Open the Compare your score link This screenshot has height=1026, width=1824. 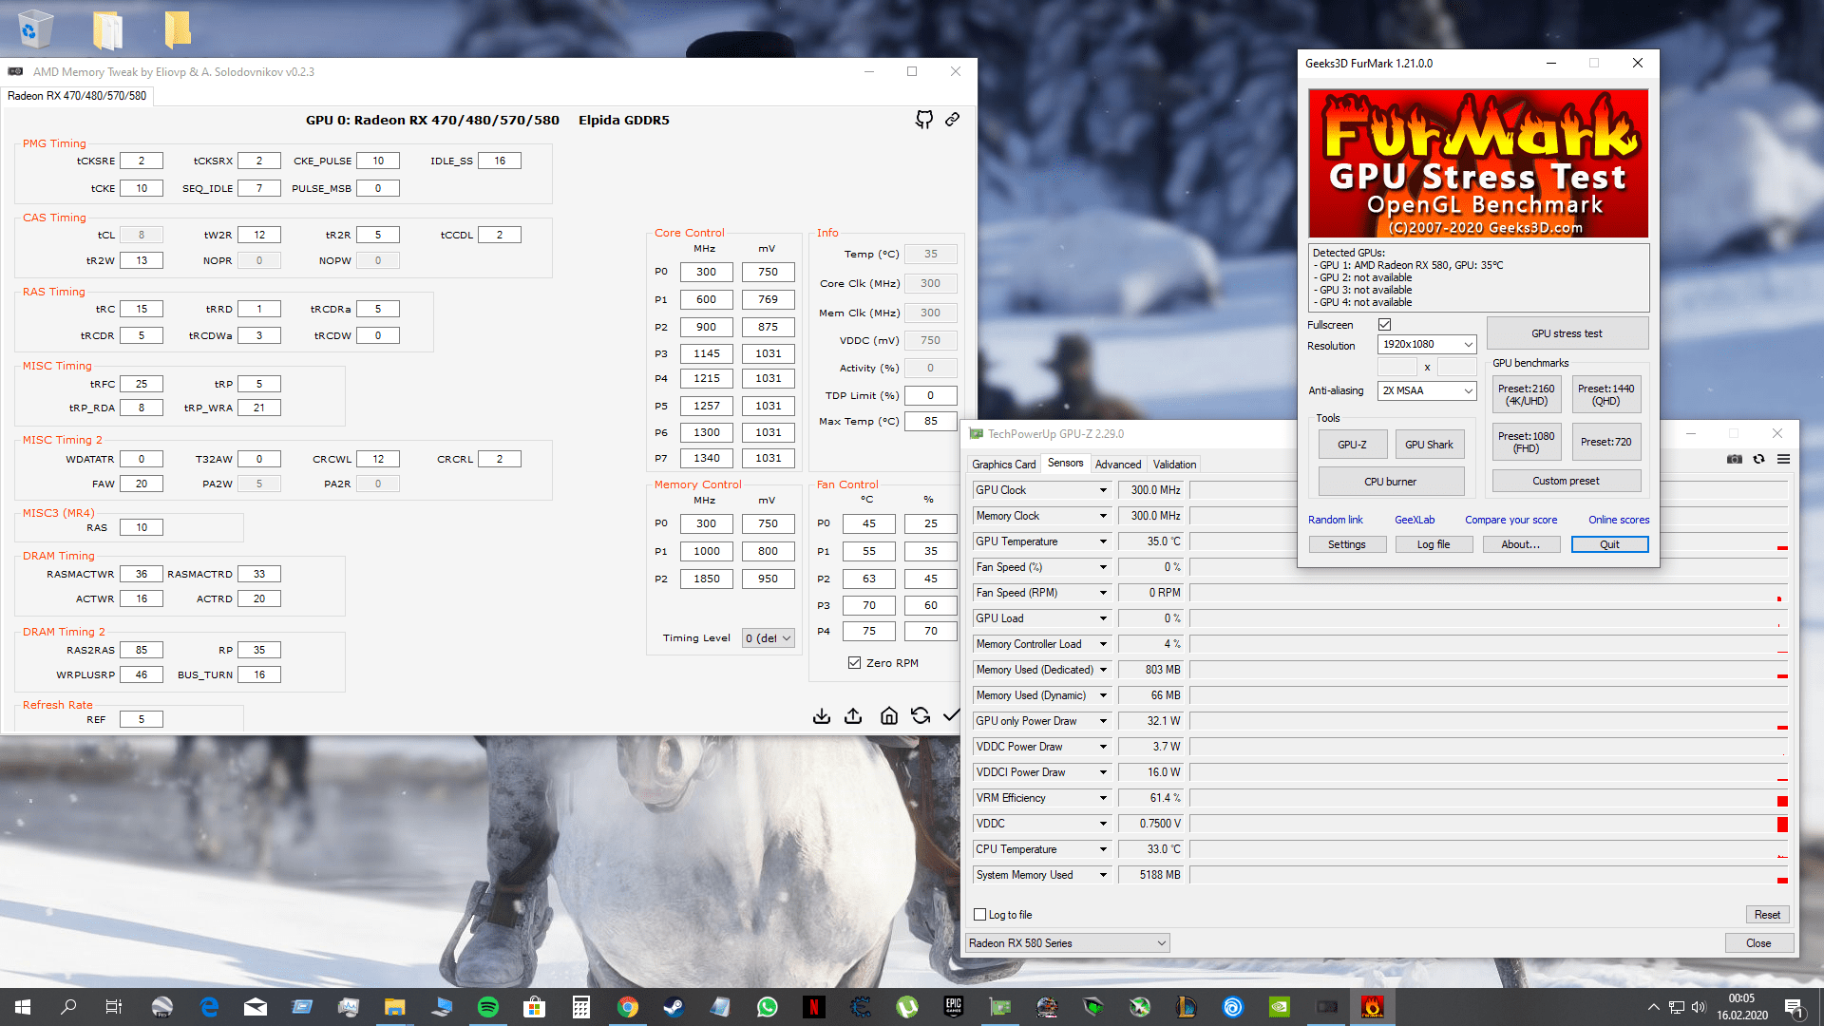point(1510,520)
